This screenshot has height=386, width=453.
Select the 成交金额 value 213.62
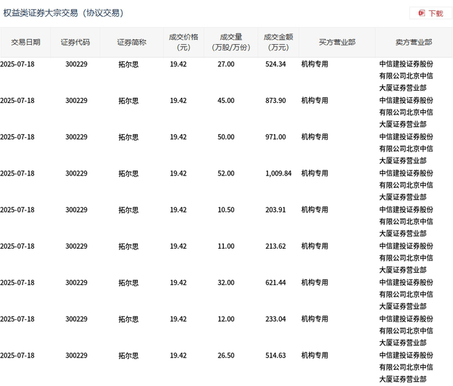[x=276, y=246]
